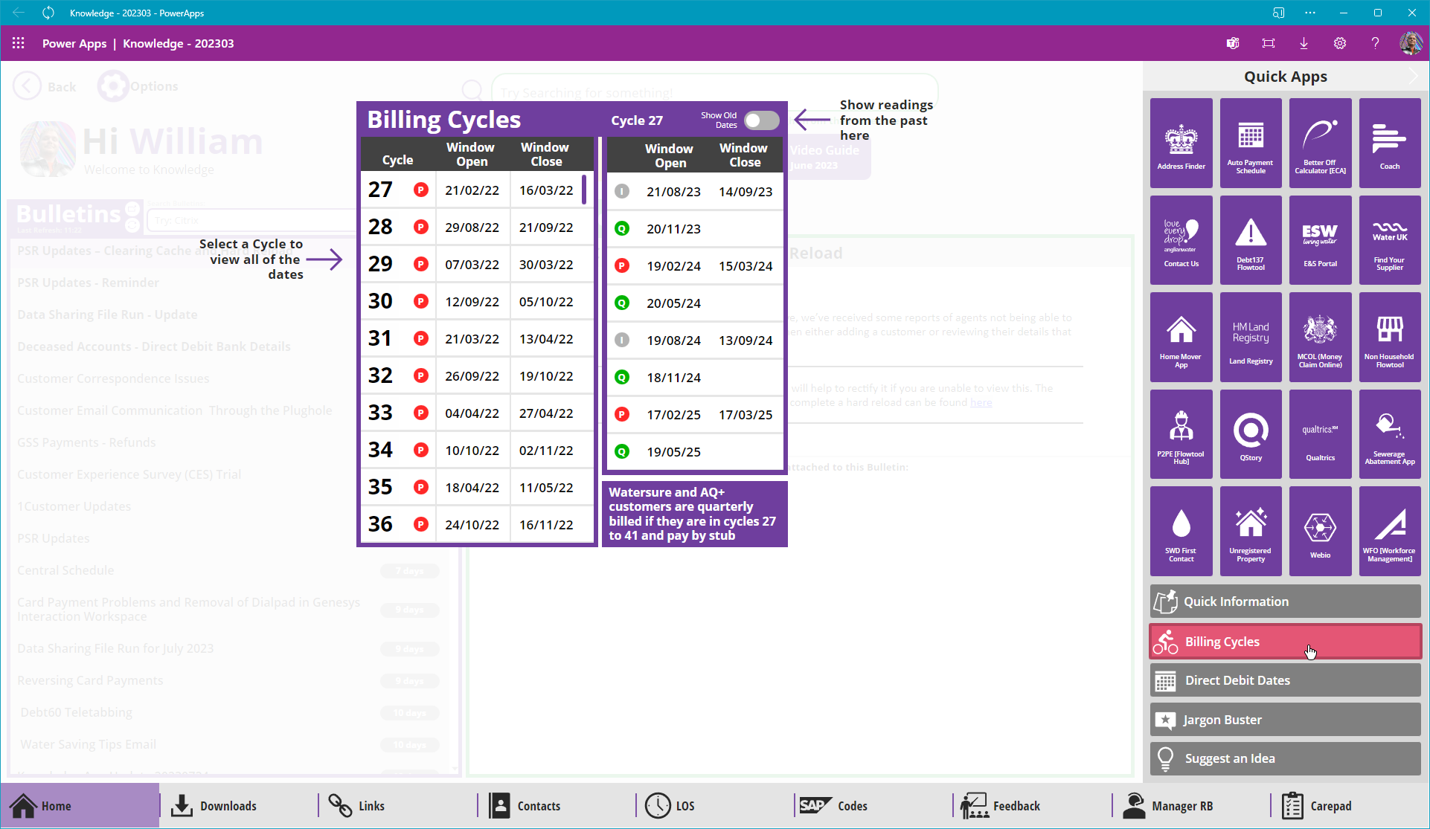Open the Direct Debit Dates section
The width and height of the screenshot is (1430, 829).
tap(1285, 680)
